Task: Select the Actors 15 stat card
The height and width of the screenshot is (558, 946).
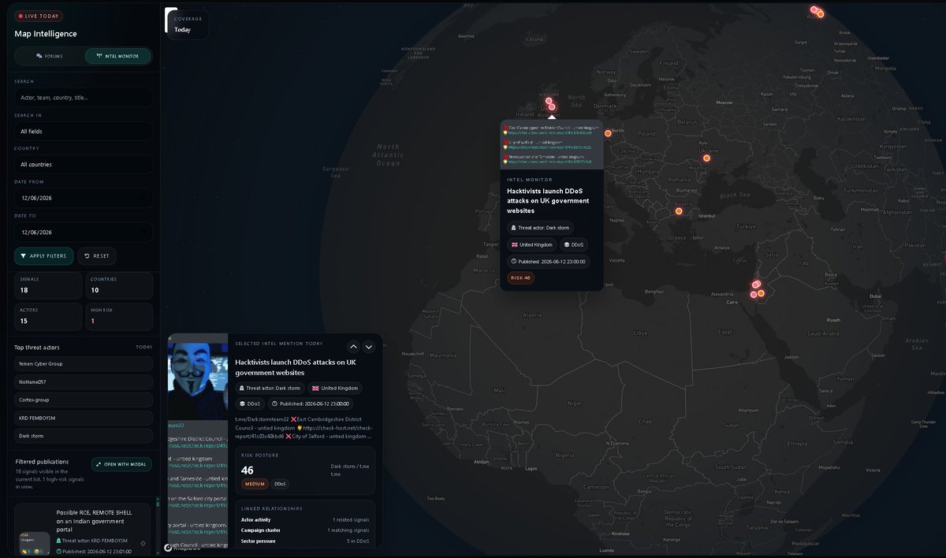Action: [x=47, y=317]
